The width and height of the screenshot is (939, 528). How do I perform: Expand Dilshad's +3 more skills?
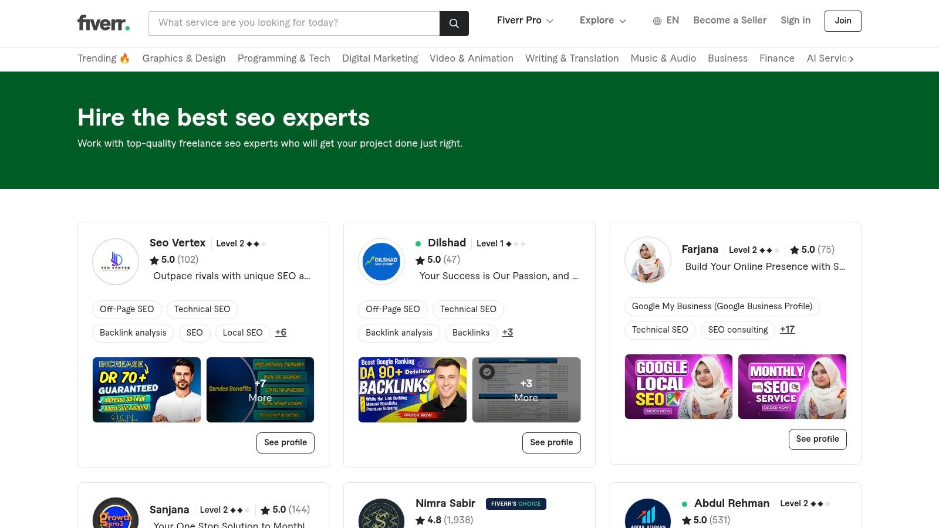508,333
